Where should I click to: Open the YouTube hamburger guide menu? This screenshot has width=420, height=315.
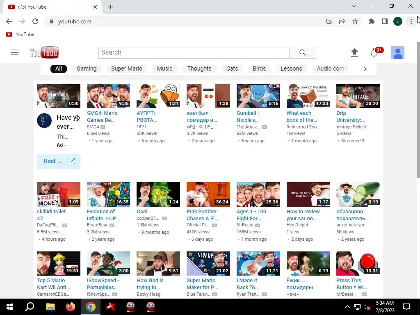(15, 52)
